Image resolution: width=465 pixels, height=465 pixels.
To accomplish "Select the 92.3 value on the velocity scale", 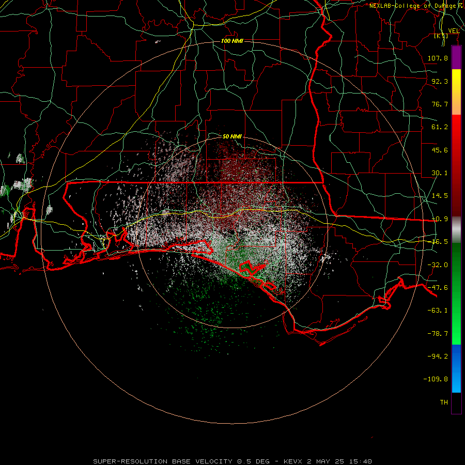I will [440, 81].
